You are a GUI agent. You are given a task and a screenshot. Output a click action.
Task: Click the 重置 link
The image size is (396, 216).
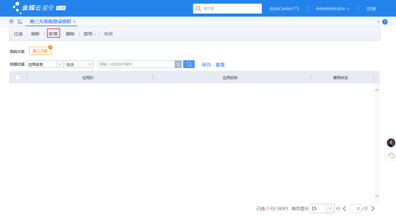click(x=220, y=65)
